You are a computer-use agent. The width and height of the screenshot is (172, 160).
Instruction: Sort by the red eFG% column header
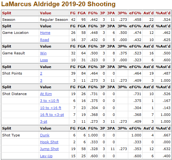pyautogui.click(x=135, y=13)
